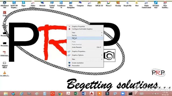
Task: Open the taskbar clock and date
Action: click(166, 94)
